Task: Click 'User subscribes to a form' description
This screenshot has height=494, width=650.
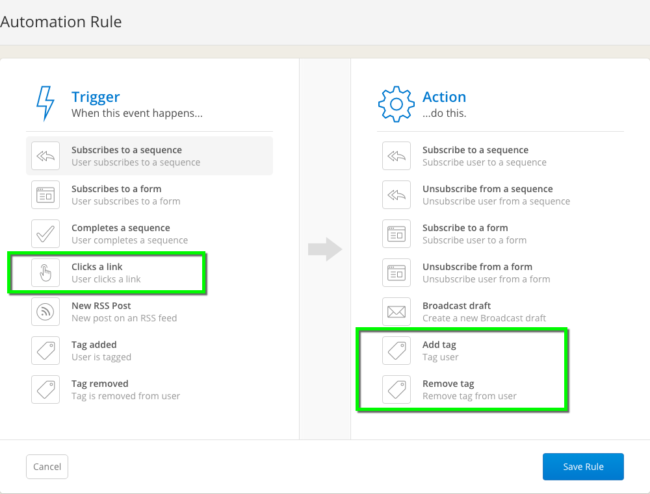Action: coord(125,201)
